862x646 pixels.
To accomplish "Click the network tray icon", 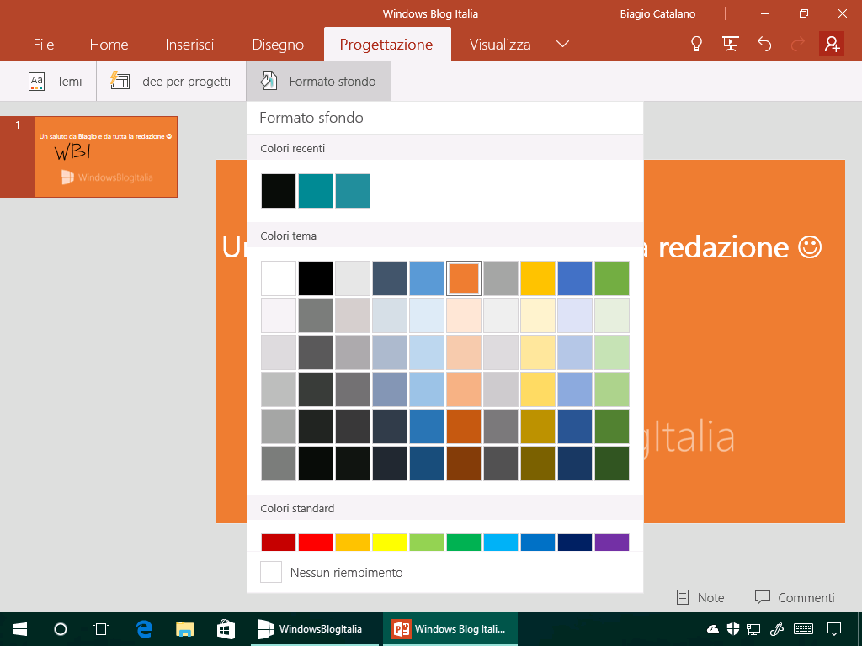I will 753,629.
